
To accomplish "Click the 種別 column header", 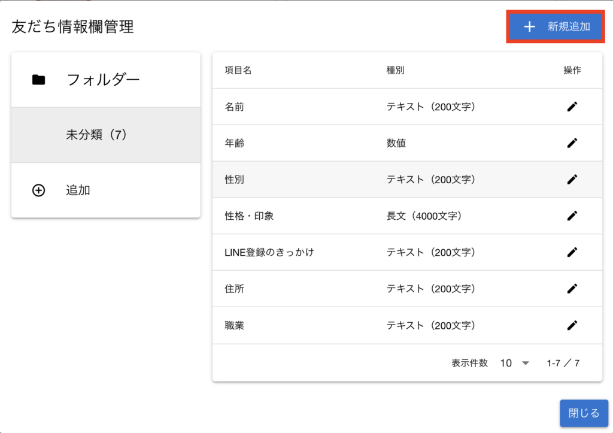I will pyautogui.click(x=395, y=70).
